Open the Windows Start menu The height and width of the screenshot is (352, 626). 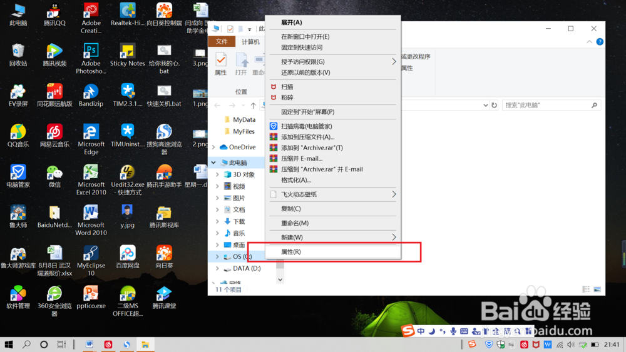tap(9, 344)
